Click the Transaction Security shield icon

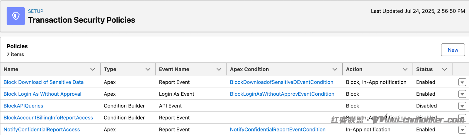point(16,16)
